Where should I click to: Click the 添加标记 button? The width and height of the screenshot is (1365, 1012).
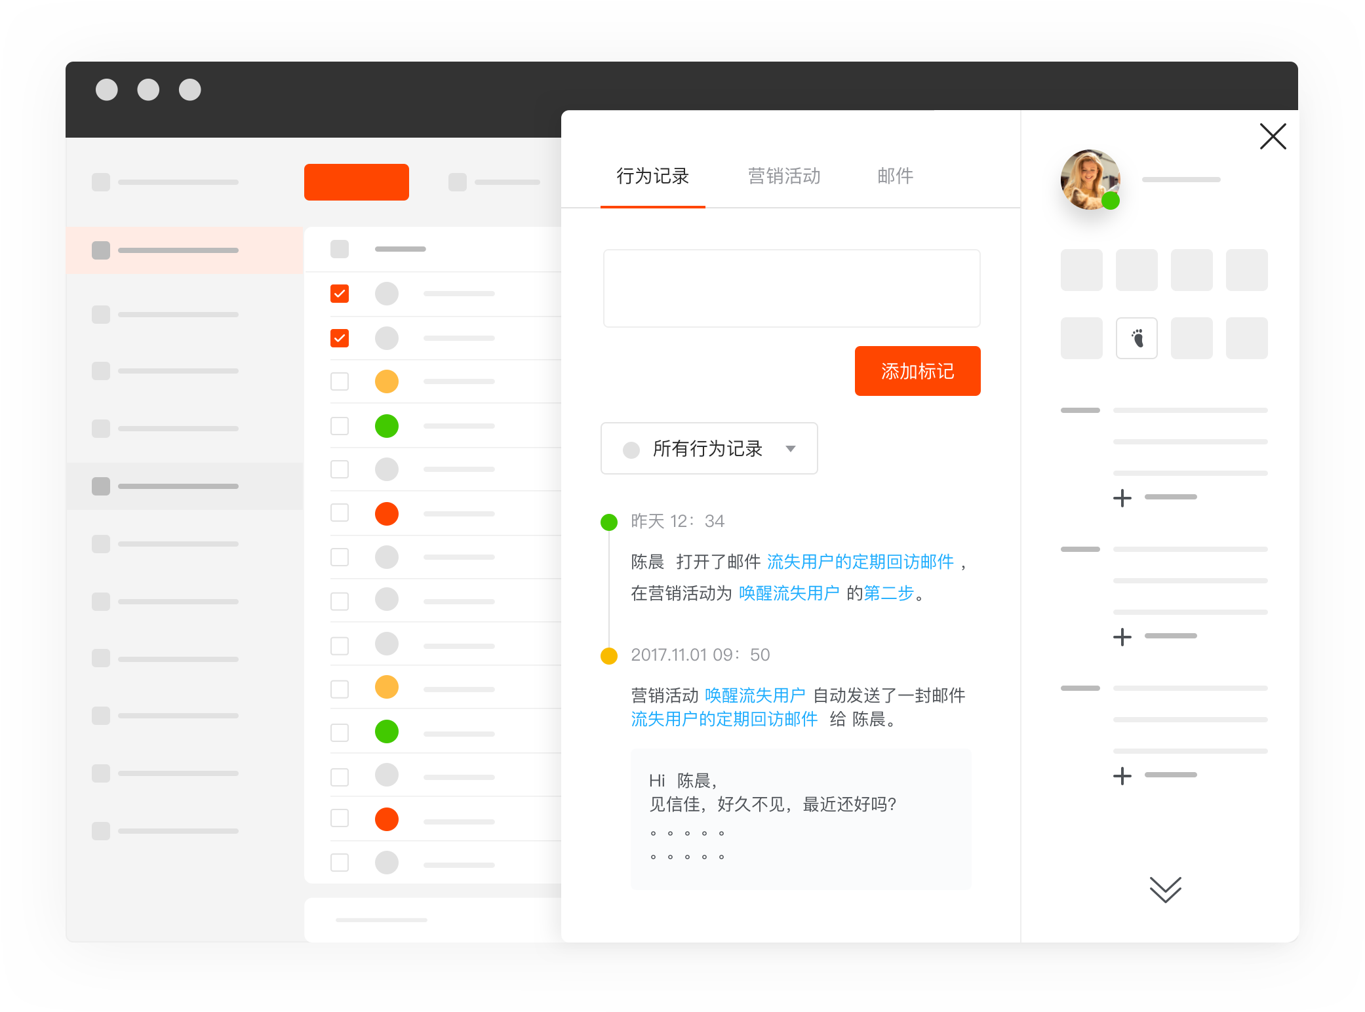coord(917,371)
